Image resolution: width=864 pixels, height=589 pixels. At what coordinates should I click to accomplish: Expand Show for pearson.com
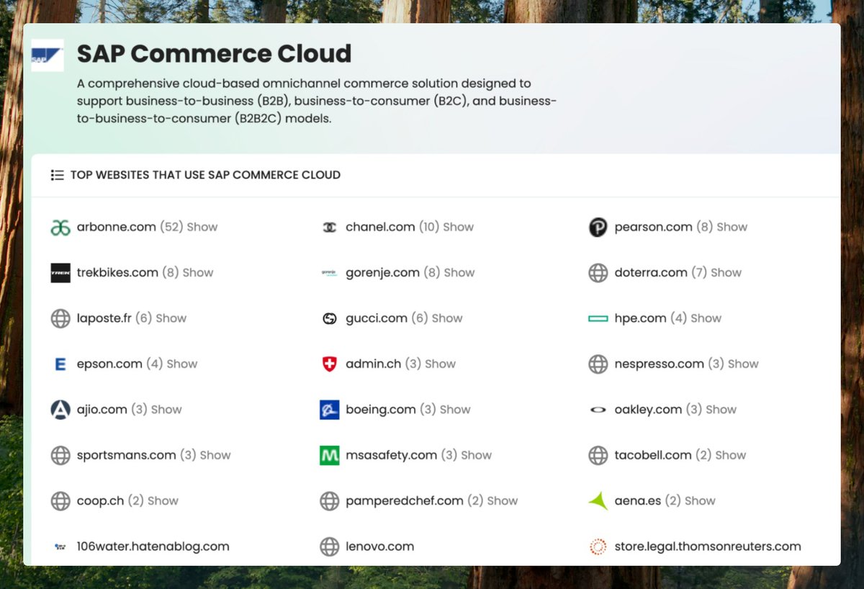click(x=732, y=227)
